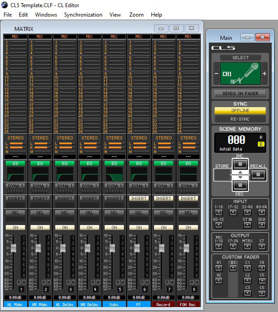The height and width of the screenshot is (312, 278).
Task: Open the Windows menu
Action: 46,15
